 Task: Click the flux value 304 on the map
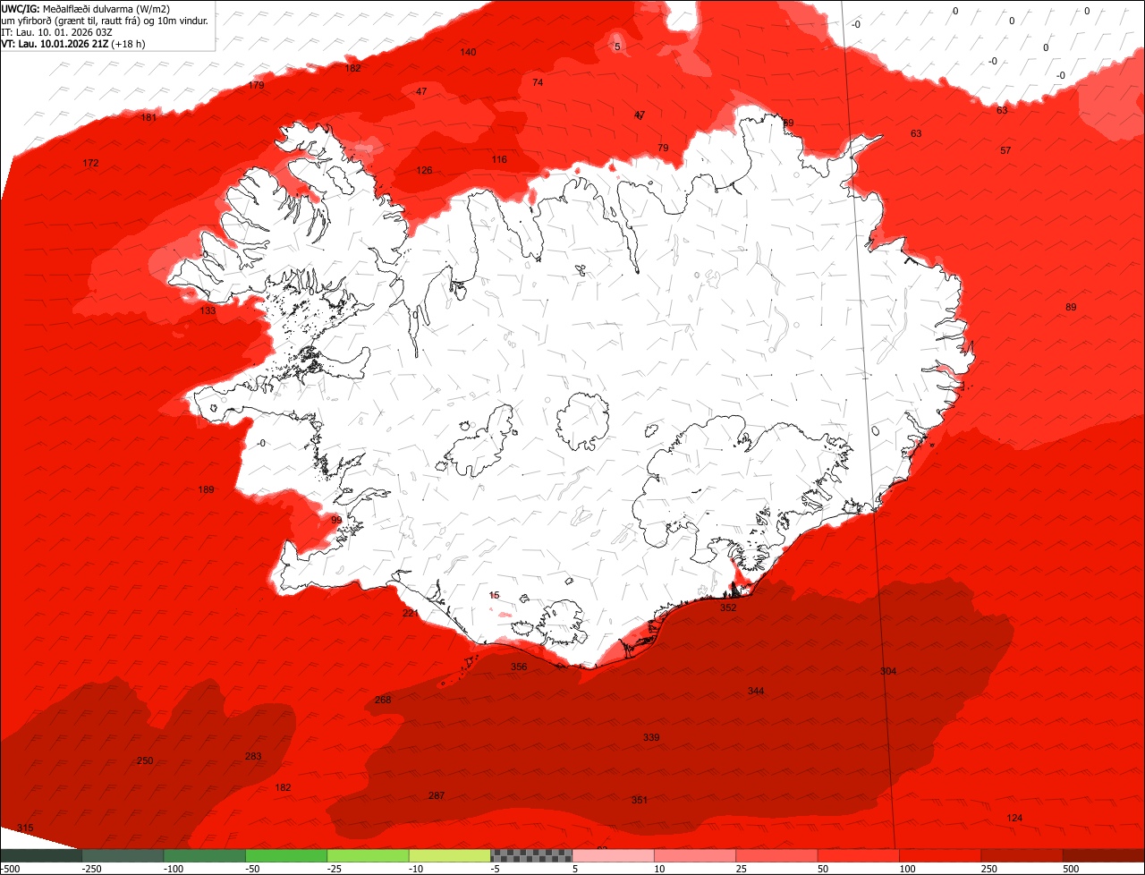click(888, 671)
